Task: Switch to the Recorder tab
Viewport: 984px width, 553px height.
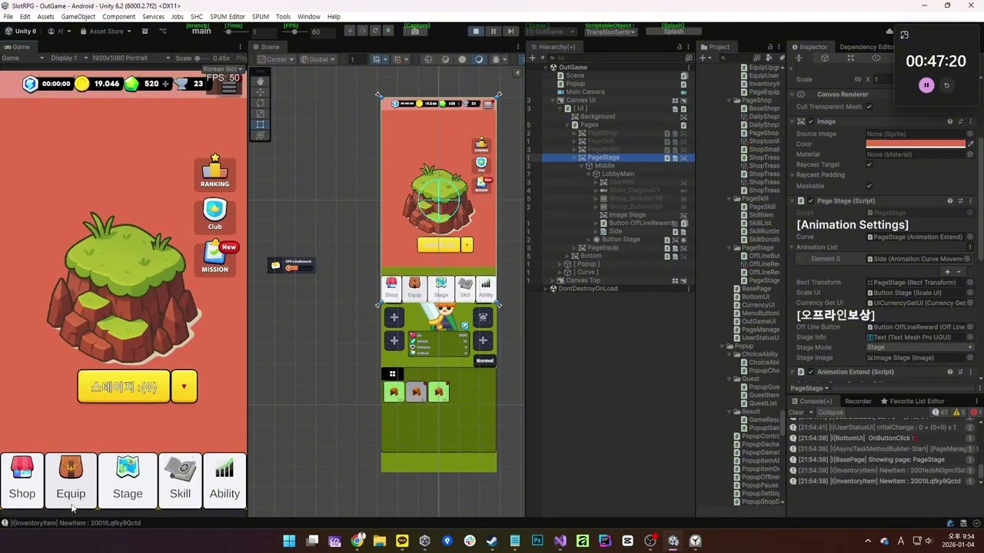Action: coord(858,401)
